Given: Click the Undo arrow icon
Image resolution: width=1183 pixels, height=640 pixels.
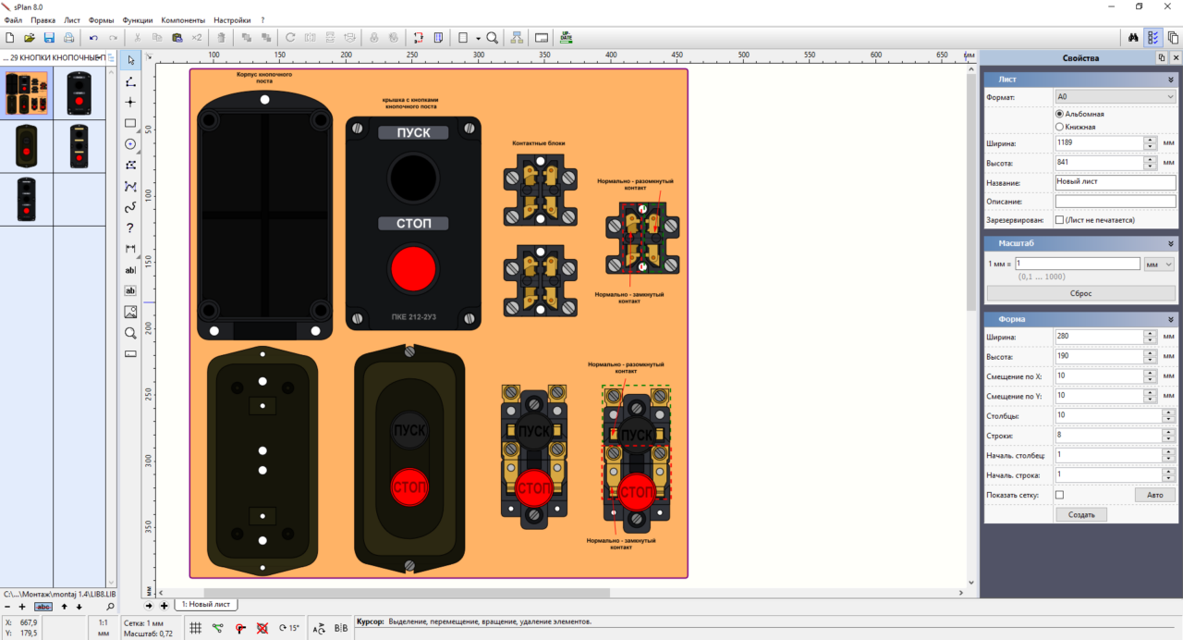Looking at the screenshot, I should pos(93,38).
